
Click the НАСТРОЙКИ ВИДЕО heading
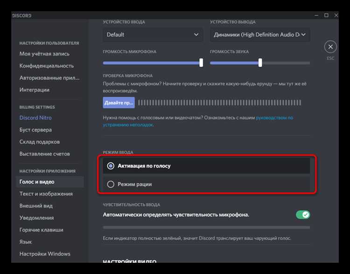point(129,261)
